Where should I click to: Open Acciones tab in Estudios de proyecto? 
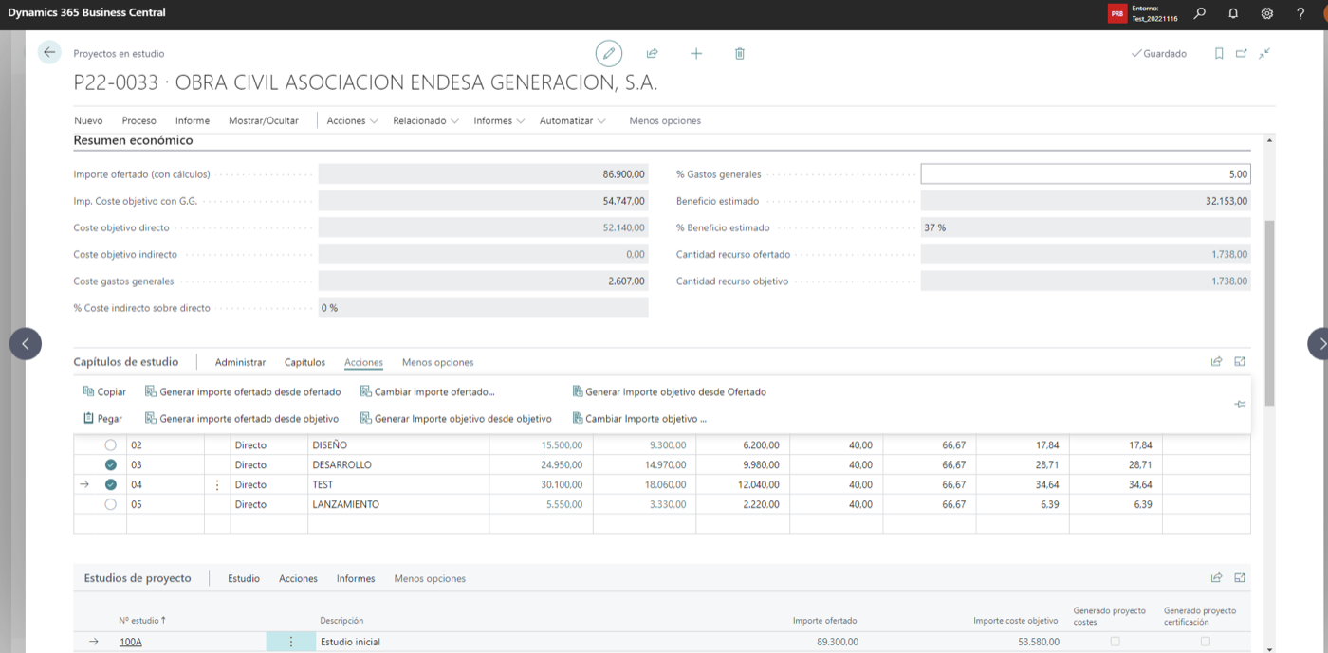298,578
